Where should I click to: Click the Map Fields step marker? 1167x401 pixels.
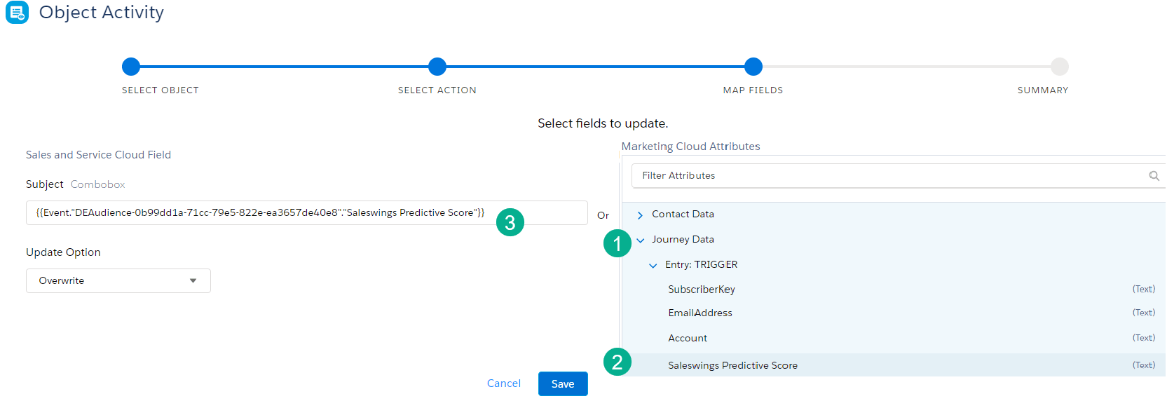(x=753, y=67)
